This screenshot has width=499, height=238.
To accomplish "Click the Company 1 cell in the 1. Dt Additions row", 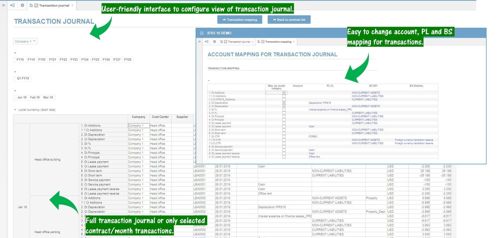I will [139, 125].
